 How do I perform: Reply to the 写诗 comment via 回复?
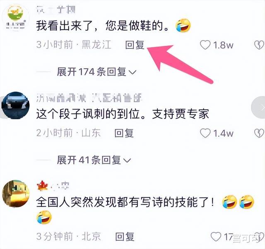pos(125,237)
